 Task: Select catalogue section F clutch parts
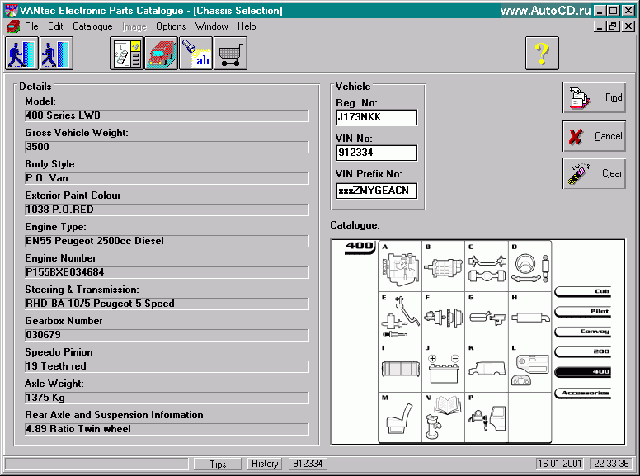443,317
